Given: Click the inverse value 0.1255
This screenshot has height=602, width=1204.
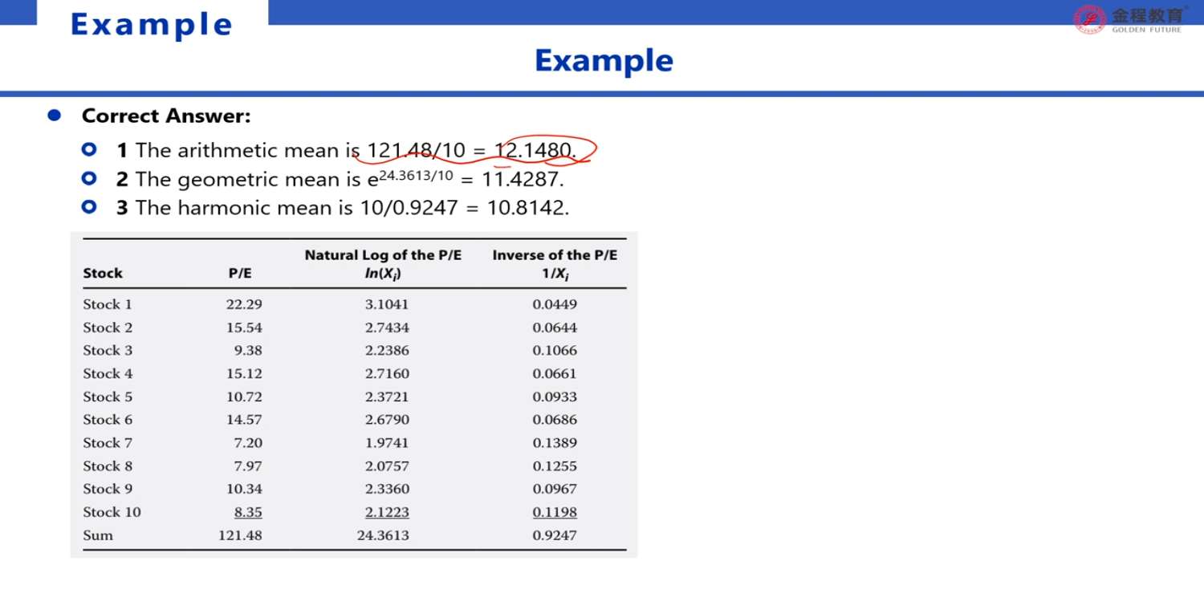Looking at the screenshot, I should [555, 466].
